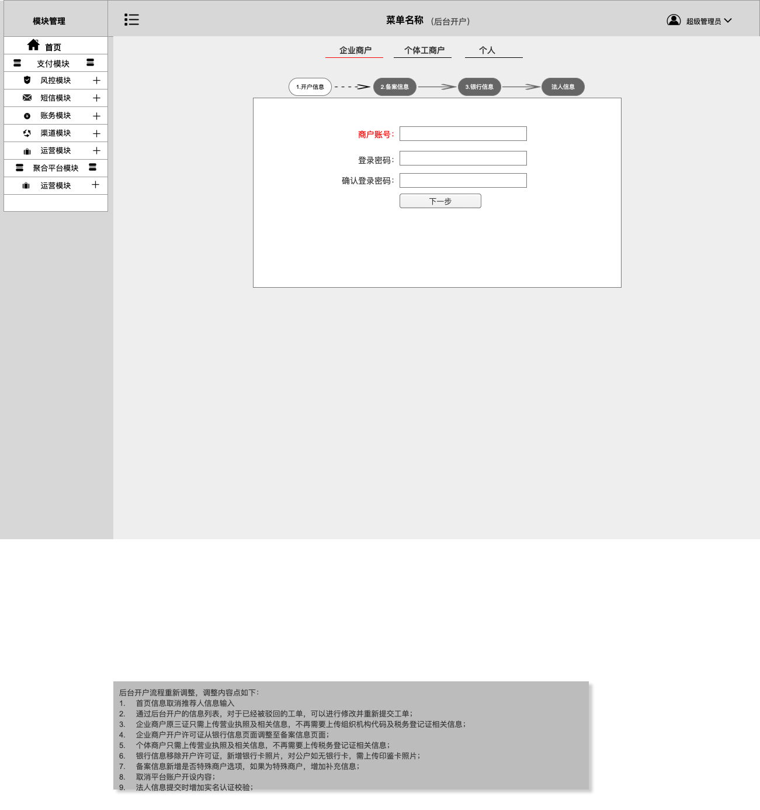This screenshot has width=760, height=810.
Task: Click the envelope icon for 短信模块
Action: click(x=27, y=98)
